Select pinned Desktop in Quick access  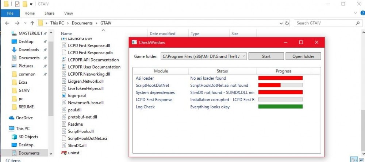(x=26, y=42)
